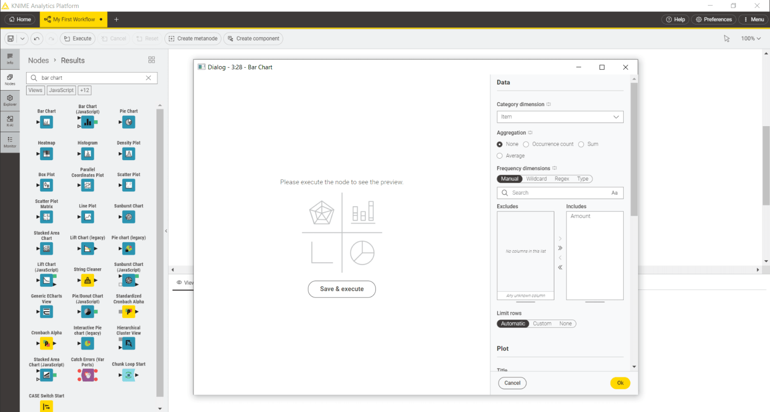
Task: Confirm dialog with Ok button
Action: tap(620, 383)
